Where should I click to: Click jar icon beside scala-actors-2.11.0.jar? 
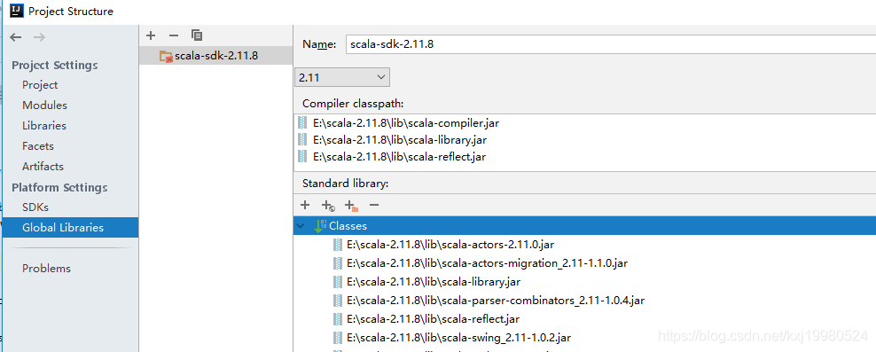point(338,244)
